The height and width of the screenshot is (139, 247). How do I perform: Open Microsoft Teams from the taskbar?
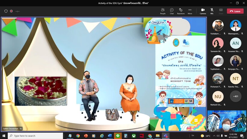point(165,136)
